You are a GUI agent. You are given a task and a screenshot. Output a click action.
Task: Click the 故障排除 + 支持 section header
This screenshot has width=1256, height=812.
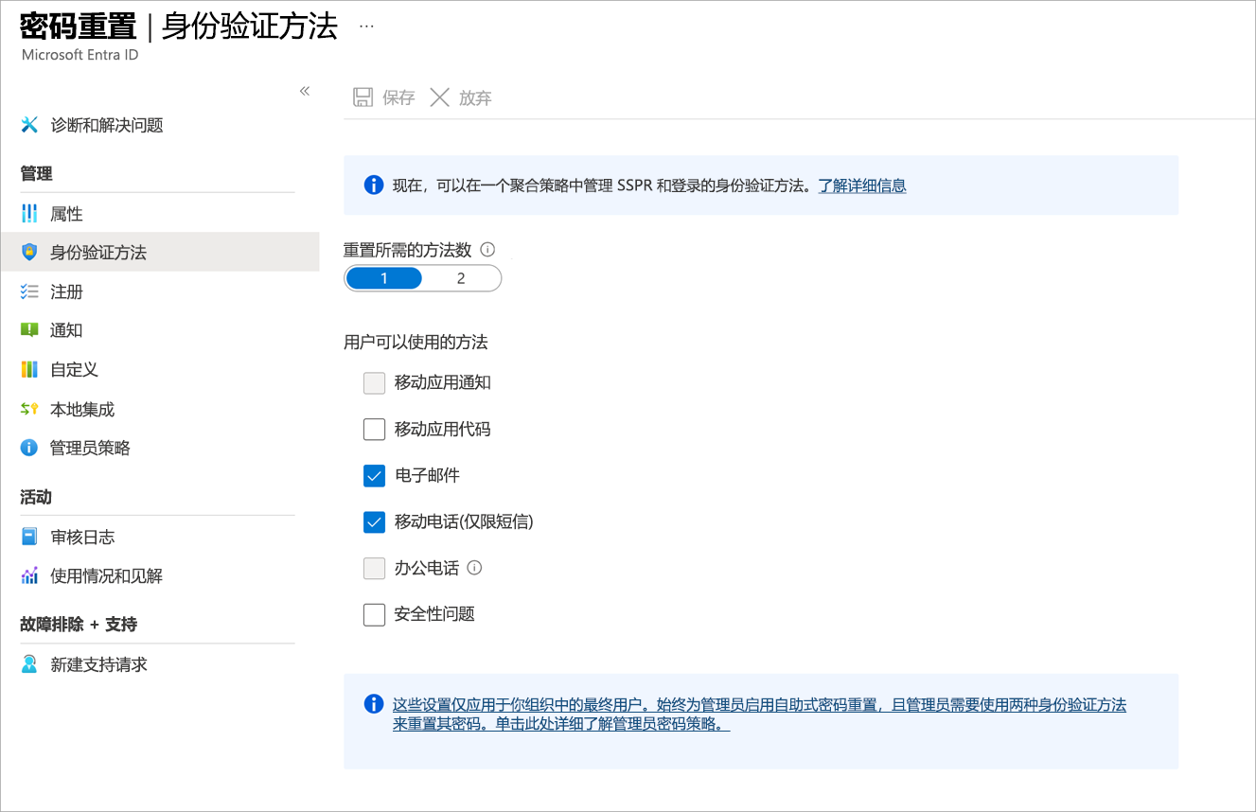pyautogui.click(x=79, y=625)
